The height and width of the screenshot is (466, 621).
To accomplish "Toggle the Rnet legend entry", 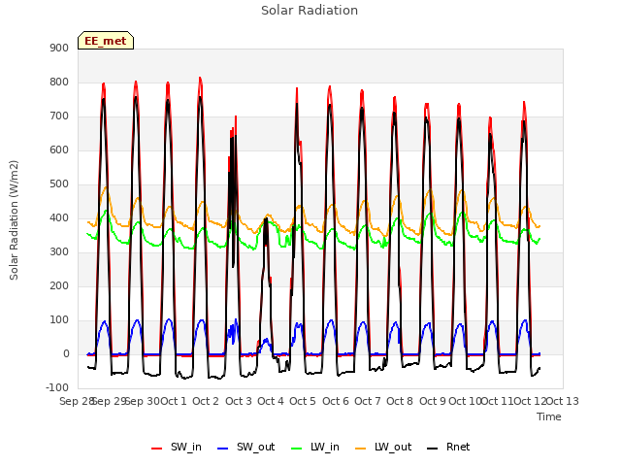I will tap(448, 447).
